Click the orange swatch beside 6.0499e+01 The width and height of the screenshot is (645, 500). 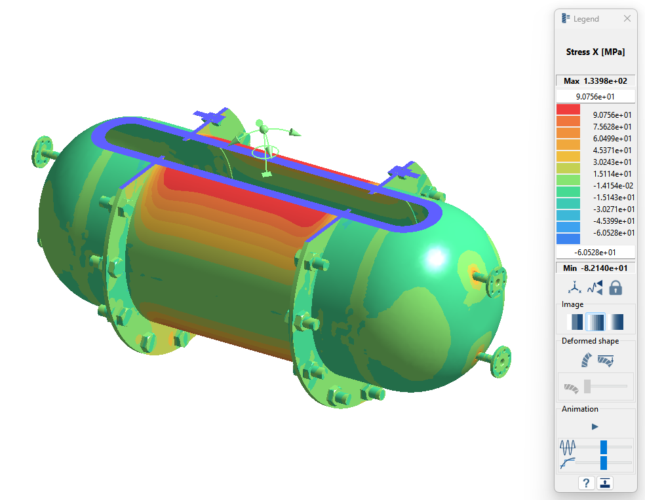[568, 133]
